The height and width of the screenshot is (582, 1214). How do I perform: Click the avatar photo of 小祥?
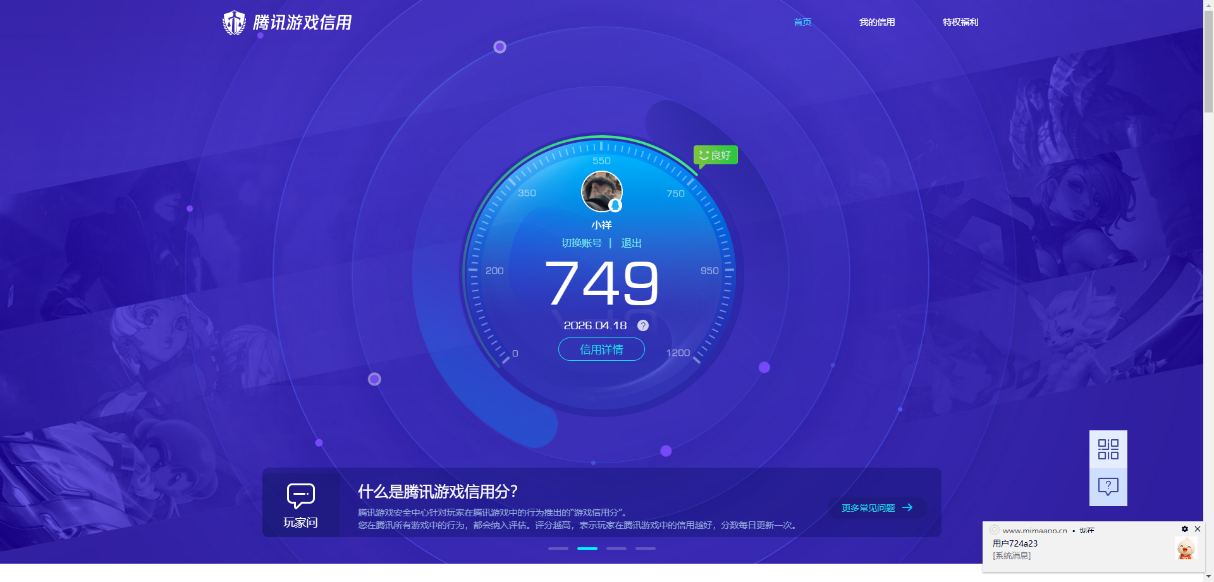pos(601,191)
